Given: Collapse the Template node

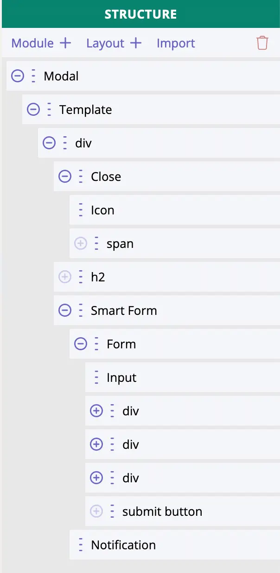Looking at the screenshot, I should coord(33,109).
